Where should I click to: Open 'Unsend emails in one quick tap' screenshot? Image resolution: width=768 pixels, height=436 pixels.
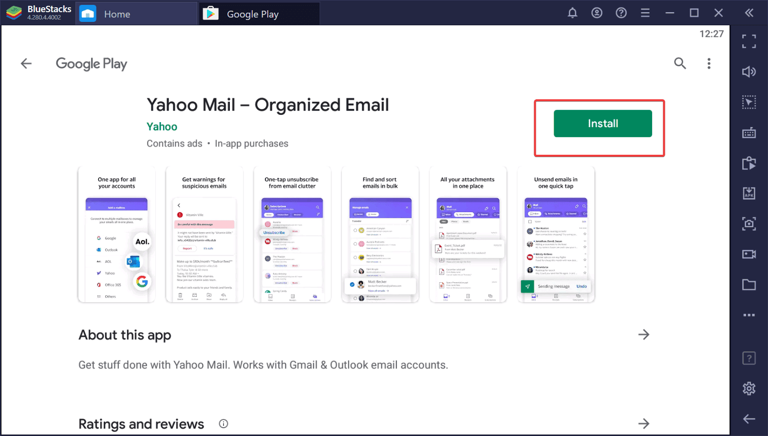pyautogui.click(x=556, y=234)
